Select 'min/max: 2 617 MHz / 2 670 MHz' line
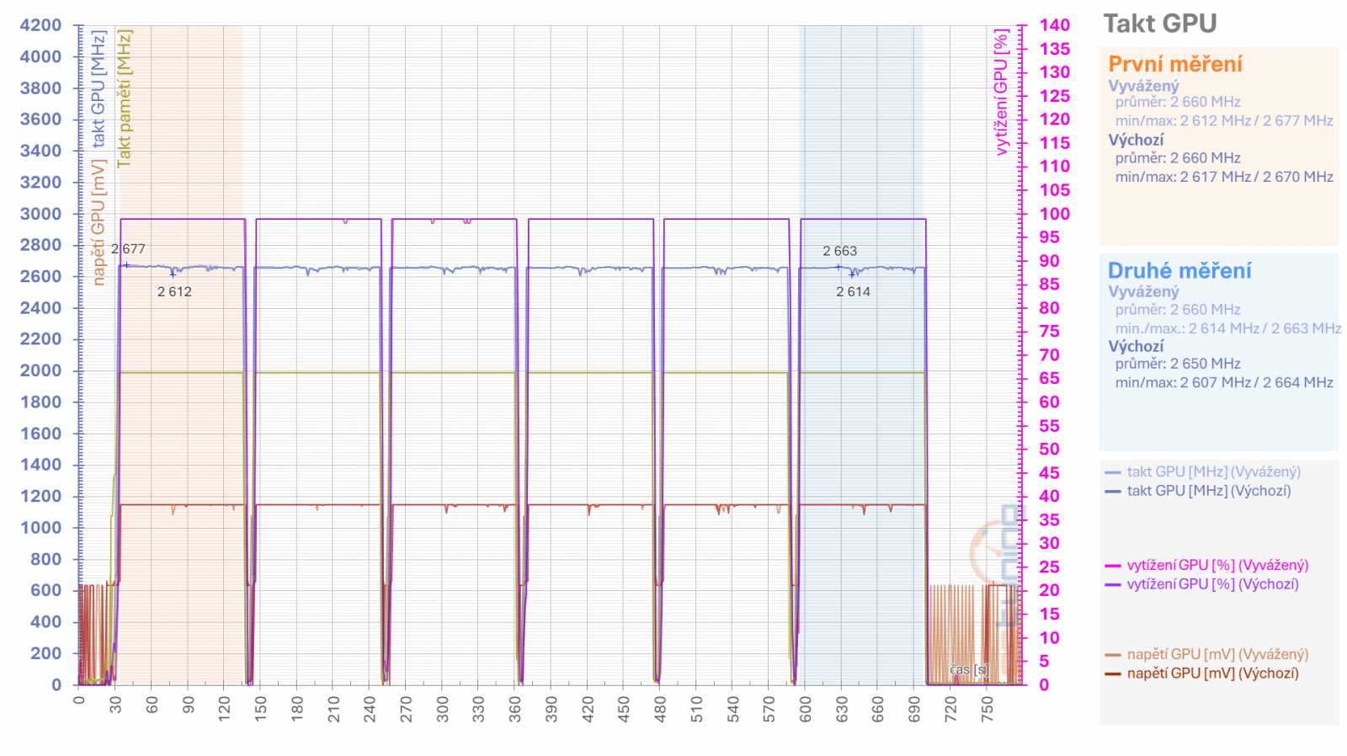This screenshot has height=756, width=1347. point(1224,177)
